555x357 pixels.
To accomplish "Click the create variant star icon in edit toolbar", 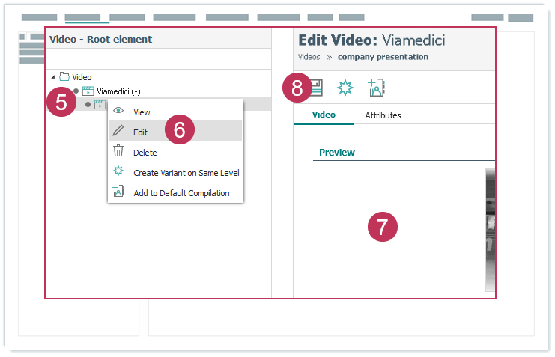I will click(x=345, y=88).
